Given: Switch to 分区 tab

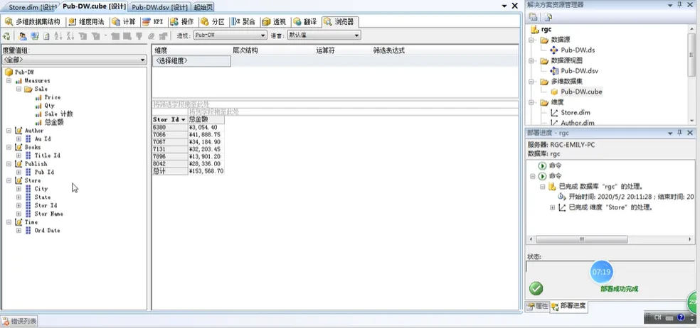Looking at the screenshot, I should coord(213,21).
